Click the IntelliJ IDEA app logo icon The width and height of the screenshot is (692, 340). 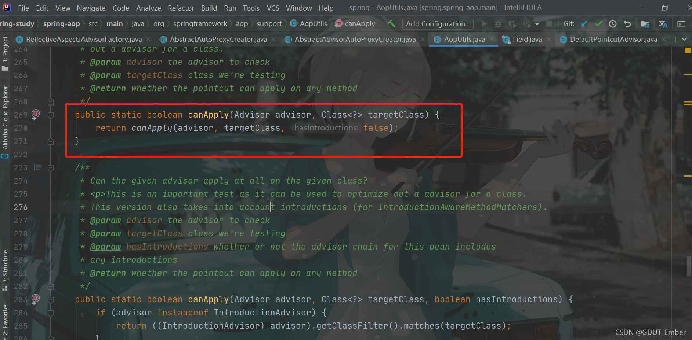coord(7,7)
